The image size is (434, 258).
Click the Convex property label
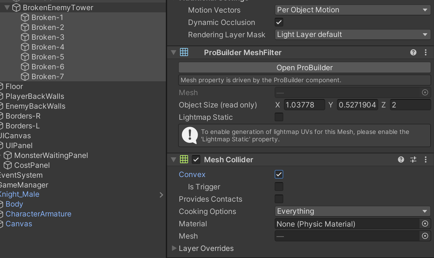[192, 174]
